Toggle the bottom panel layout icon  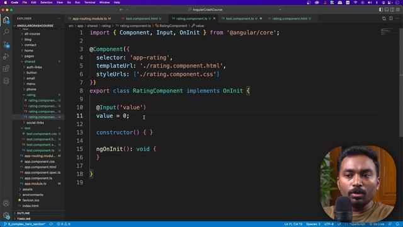387,9
